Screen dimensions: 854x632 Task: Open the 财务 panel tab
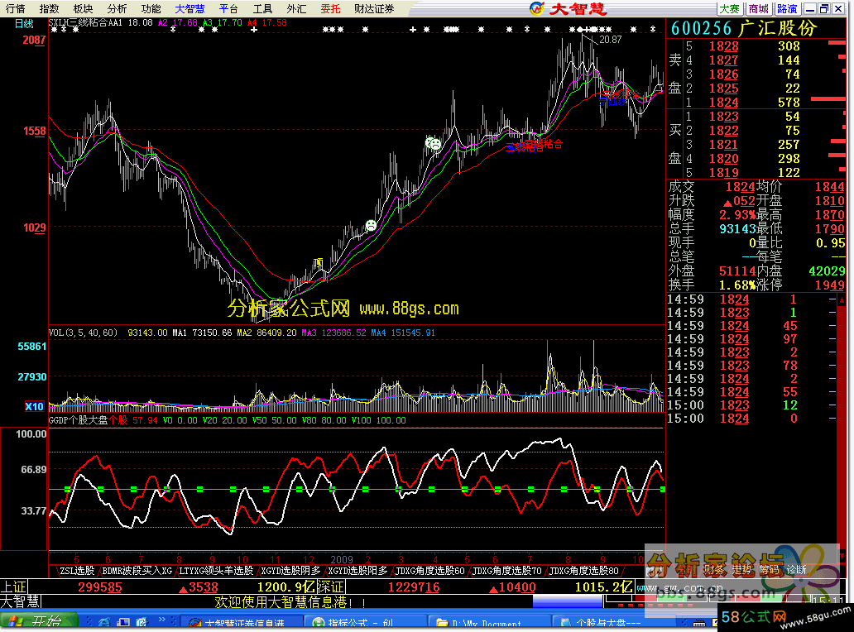(x=713, y=570)
